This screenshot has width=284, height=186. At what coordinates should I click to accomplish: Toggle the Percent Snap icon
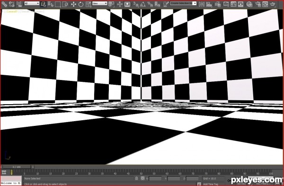pos(150,4)
